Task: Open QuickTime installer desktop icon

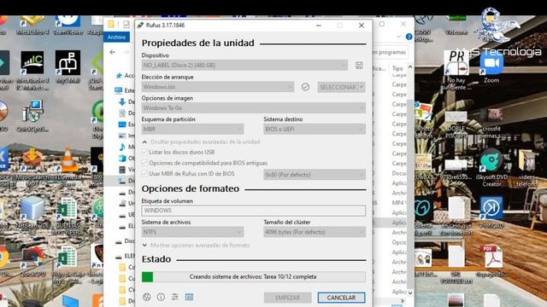Action: click(32, 116)
